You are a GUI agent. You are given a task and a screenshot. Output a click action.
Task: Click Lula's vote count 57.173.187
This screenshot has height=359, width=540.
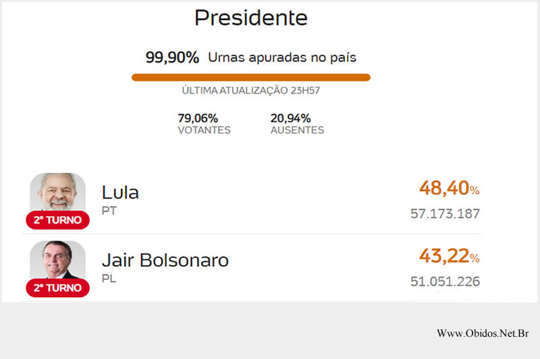(x=446, y=214)
